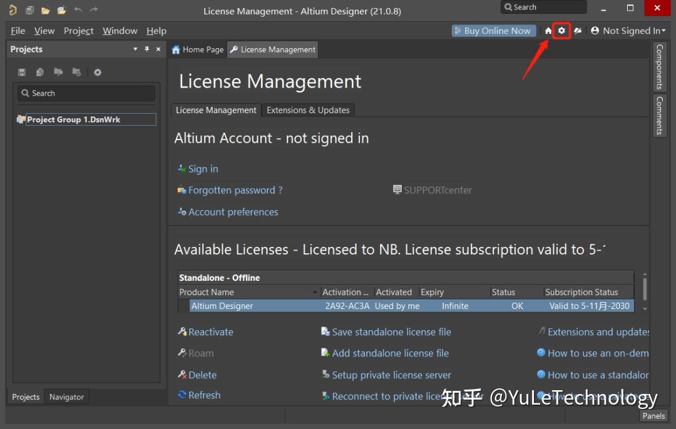Open the Components panel on the right edge
Screen dimensions: 676x429
(x=659, y=67)
